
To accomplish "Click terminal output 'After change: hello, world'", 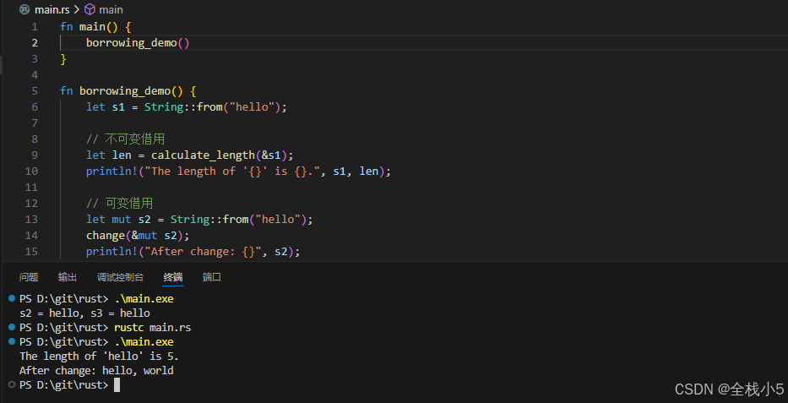I will coord(96,371).
